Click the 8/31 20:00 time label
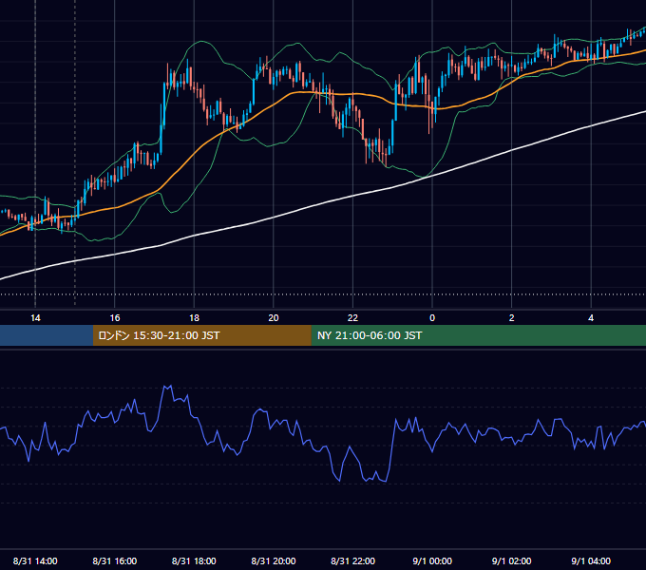 point(274,560)
